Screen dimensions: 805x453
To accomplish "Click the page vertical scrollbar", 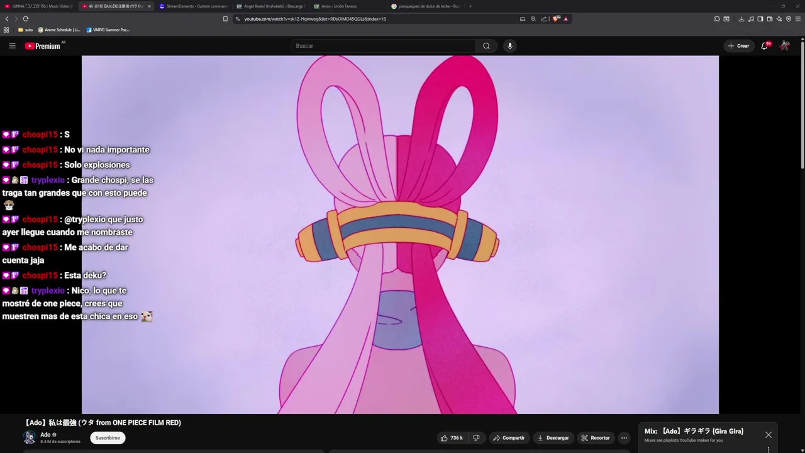I will tap(802, 104).
